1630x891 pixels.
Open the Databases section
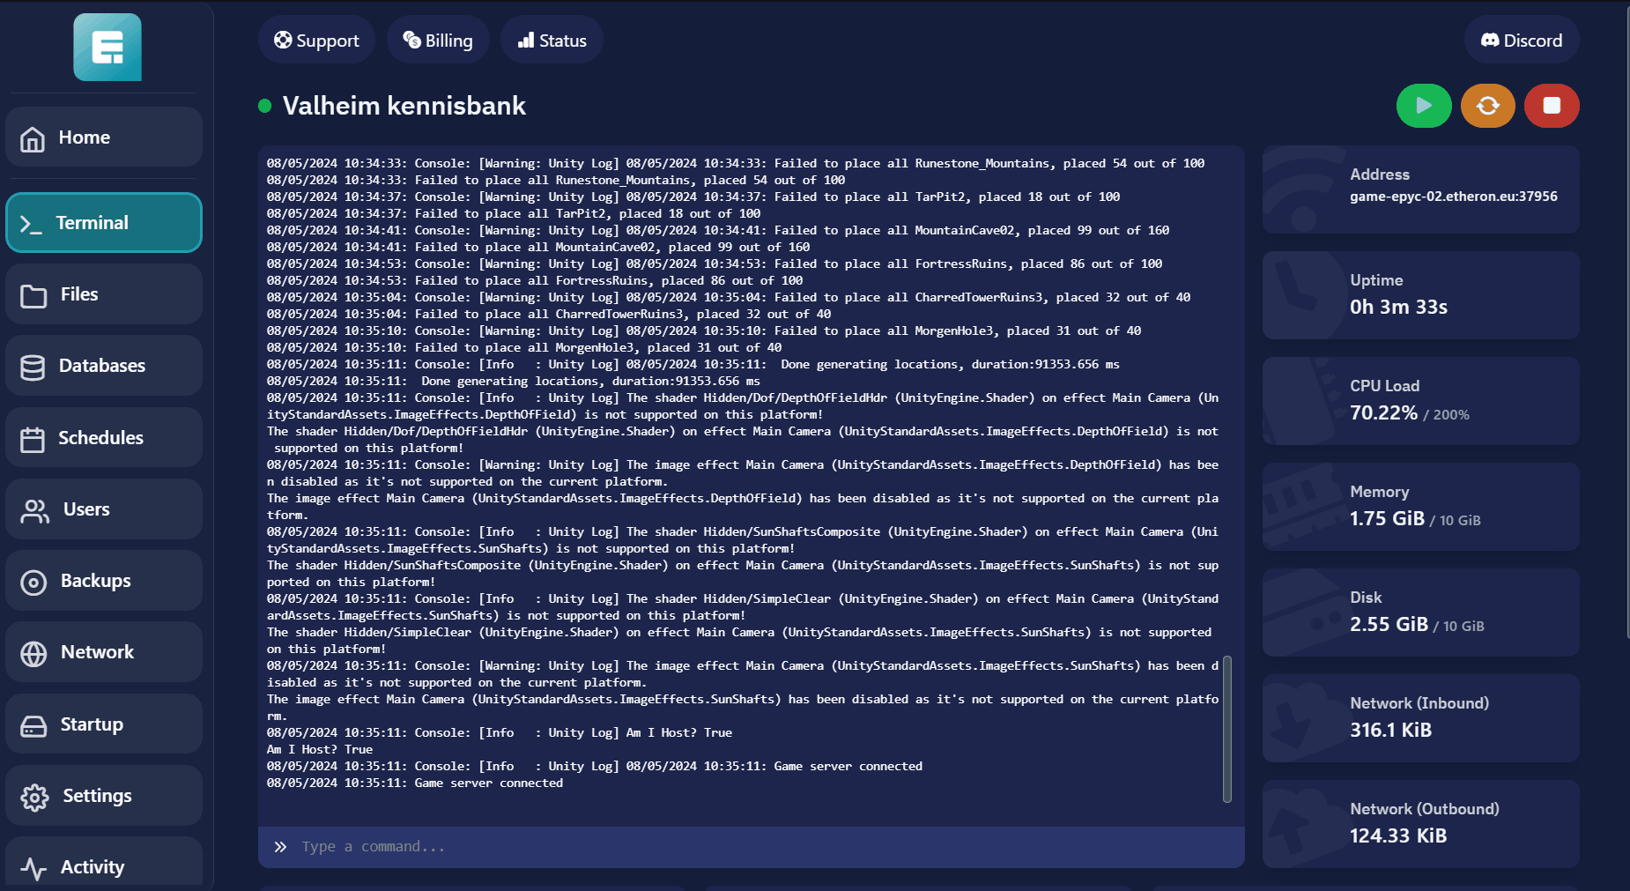point(104,366)
